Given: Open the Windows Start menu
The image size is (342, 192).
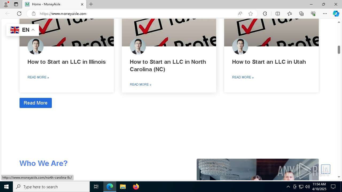Looking at the screenshot, I should [6, 187].
